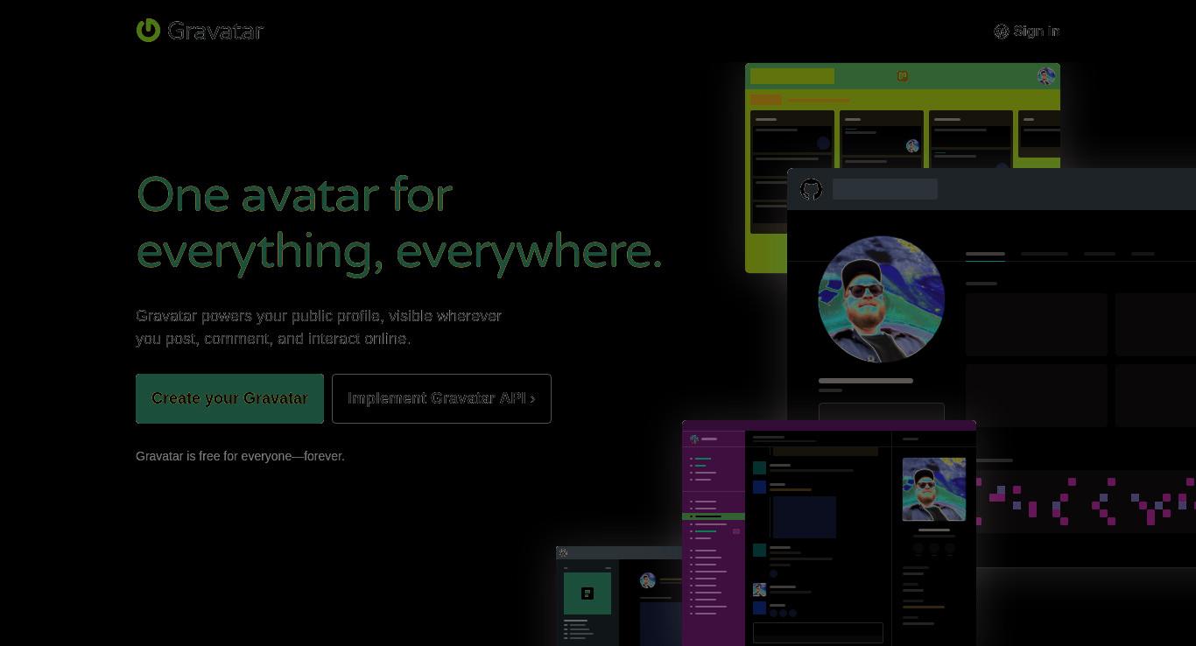Click the search field in the GitHub mockup
1196x646 pixels.
click(x=885, y=189)
